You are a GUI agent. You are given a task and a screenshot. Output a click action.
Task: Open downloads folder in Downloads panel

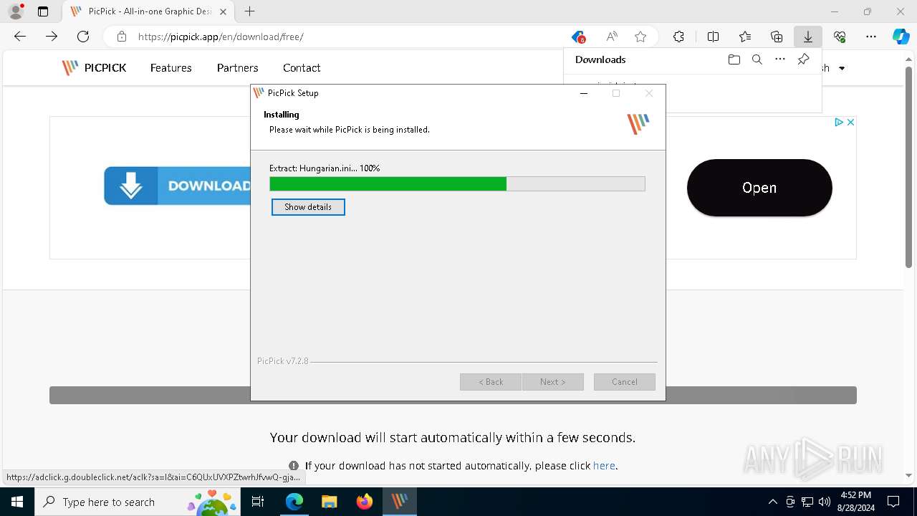[x=734, y=59]
